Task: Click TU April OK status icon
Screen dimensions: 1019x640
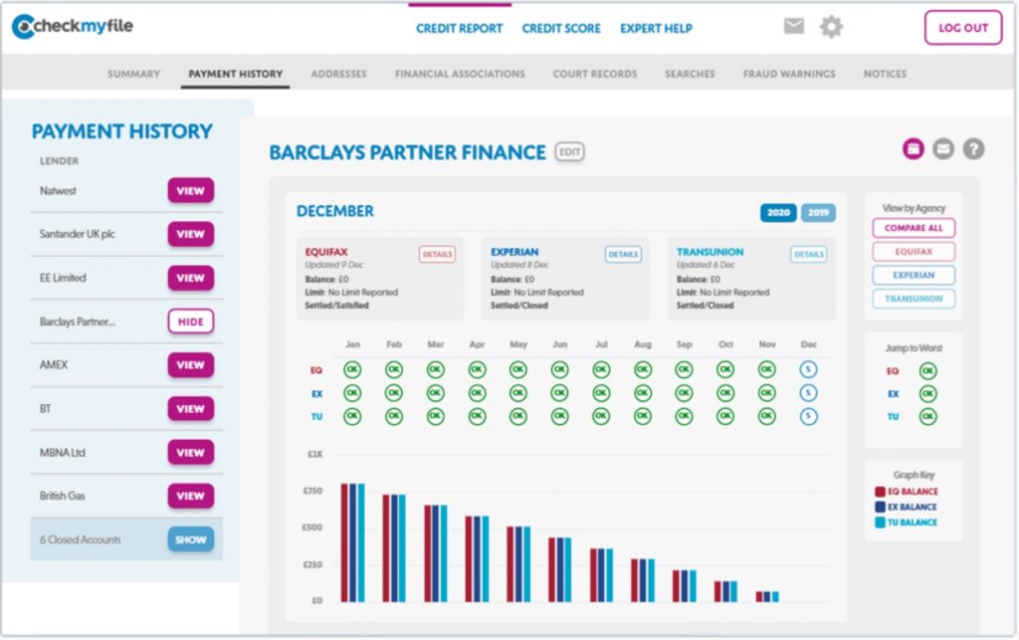Action: [477, 416]
